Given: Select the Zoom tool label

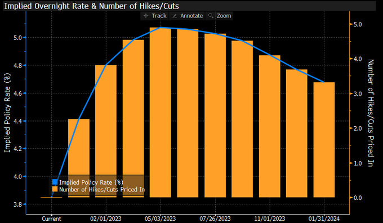Looking at the screenshot, I should coord(224,16).
